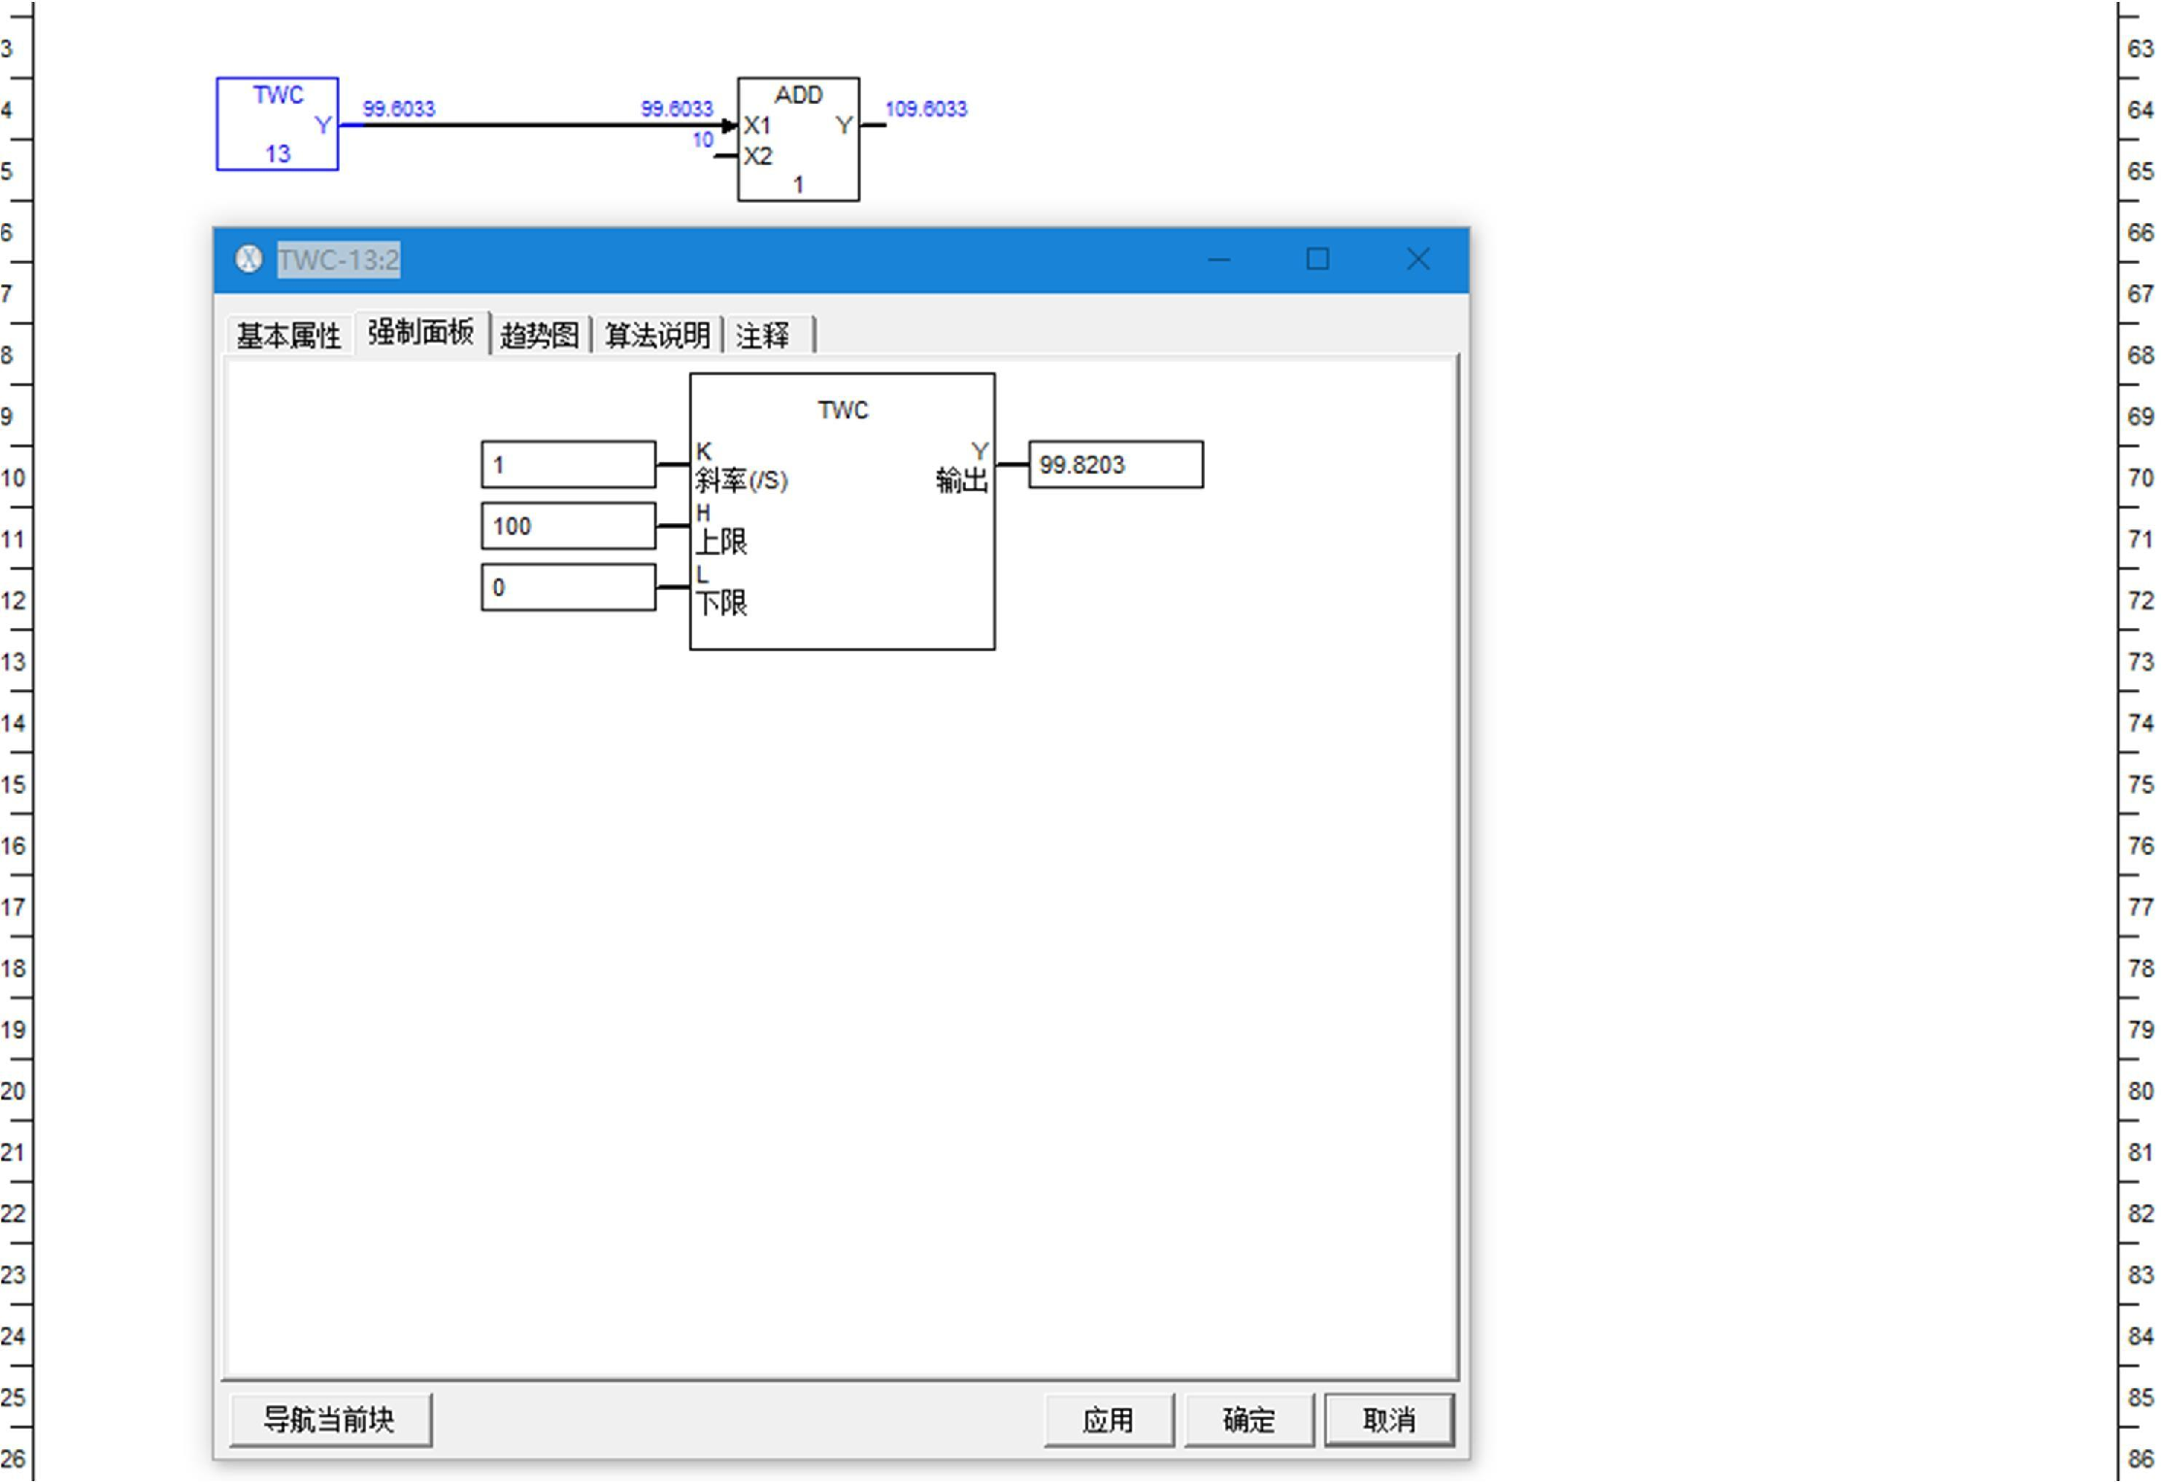Open the 算法说明 tab
The height and width of the screenshot is (1482, 2161).
pos(657,336)
